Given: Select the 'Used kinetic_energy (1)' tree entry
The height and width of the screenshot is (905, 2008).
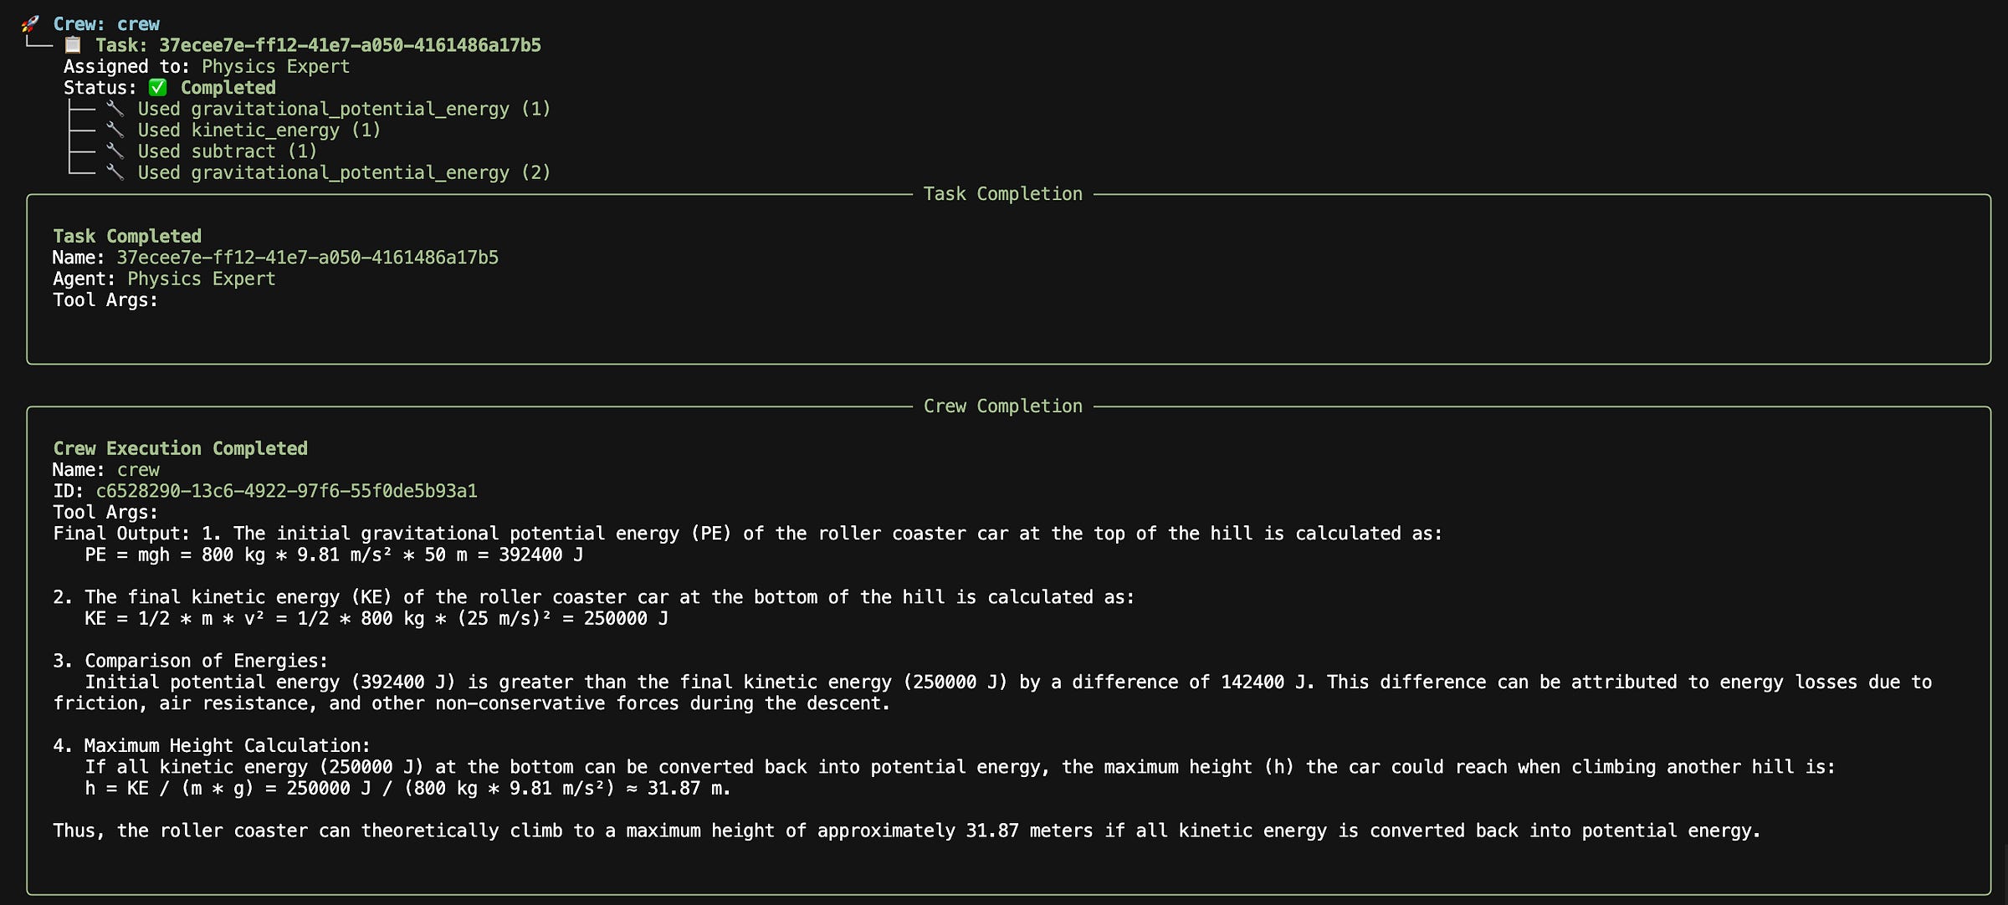Looking at the screenshot, I should 259,130.
